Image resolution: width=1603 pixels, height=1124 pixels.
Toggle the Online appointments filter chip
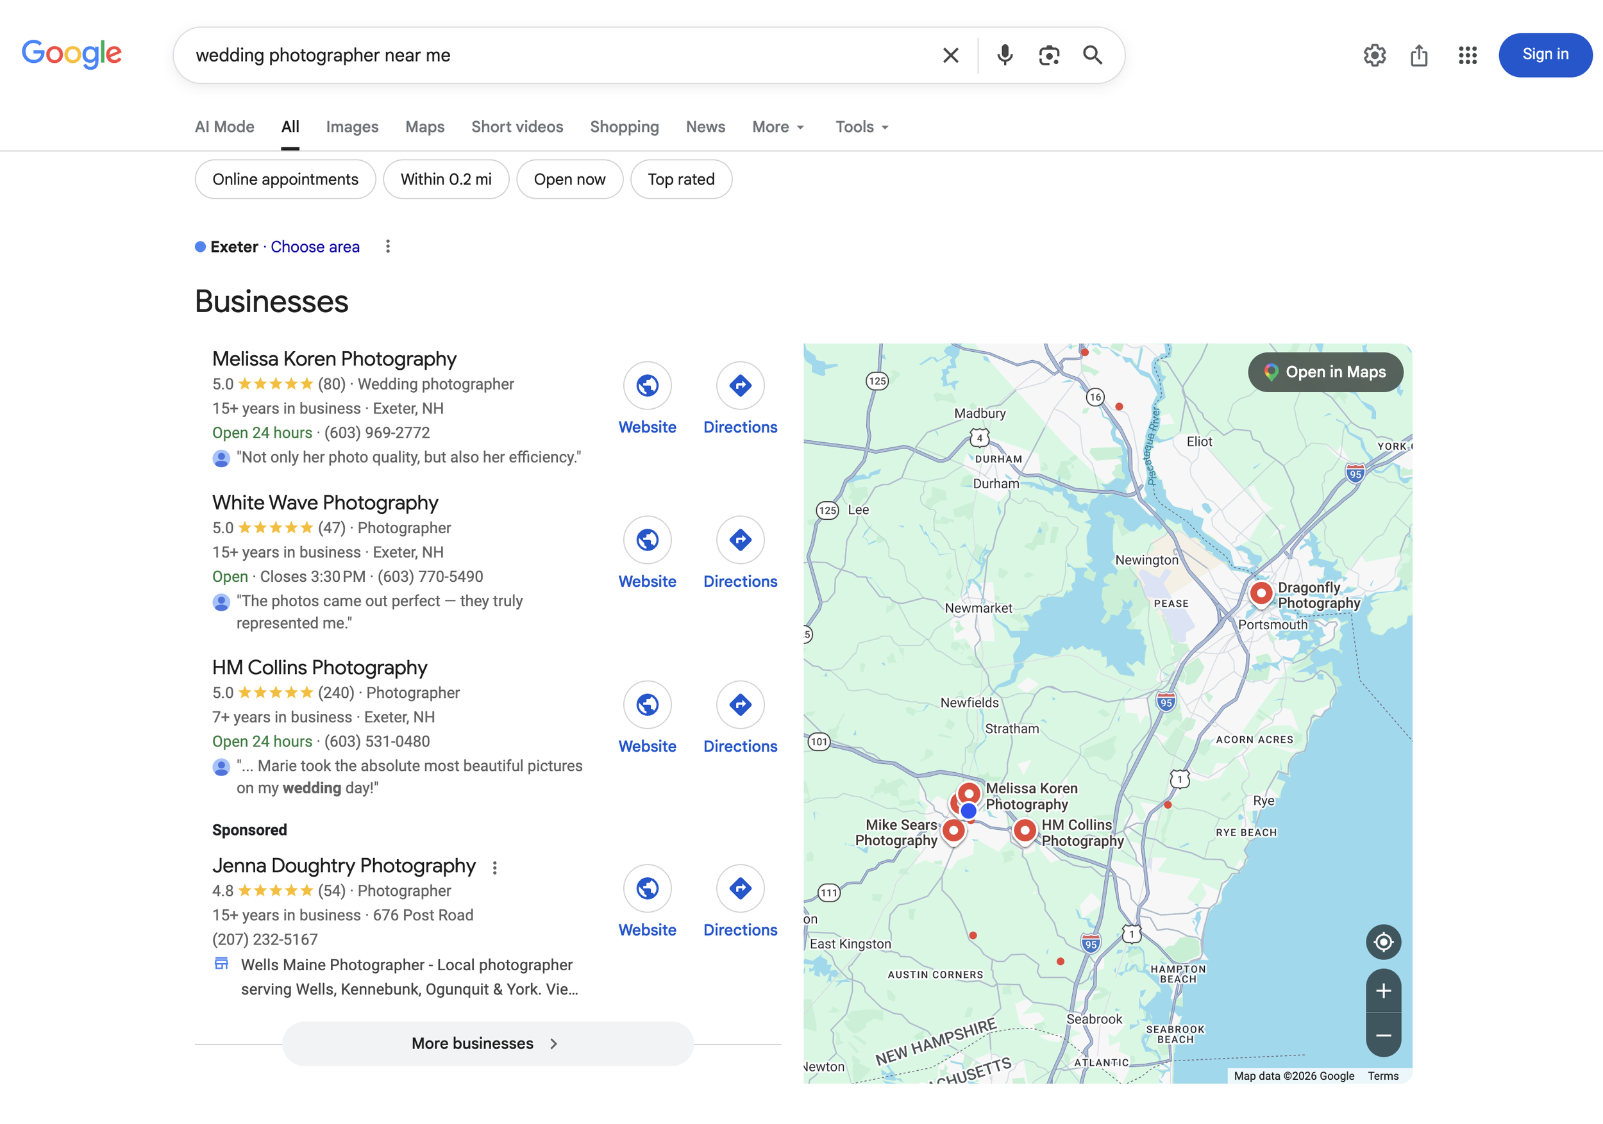coord(285,179)
